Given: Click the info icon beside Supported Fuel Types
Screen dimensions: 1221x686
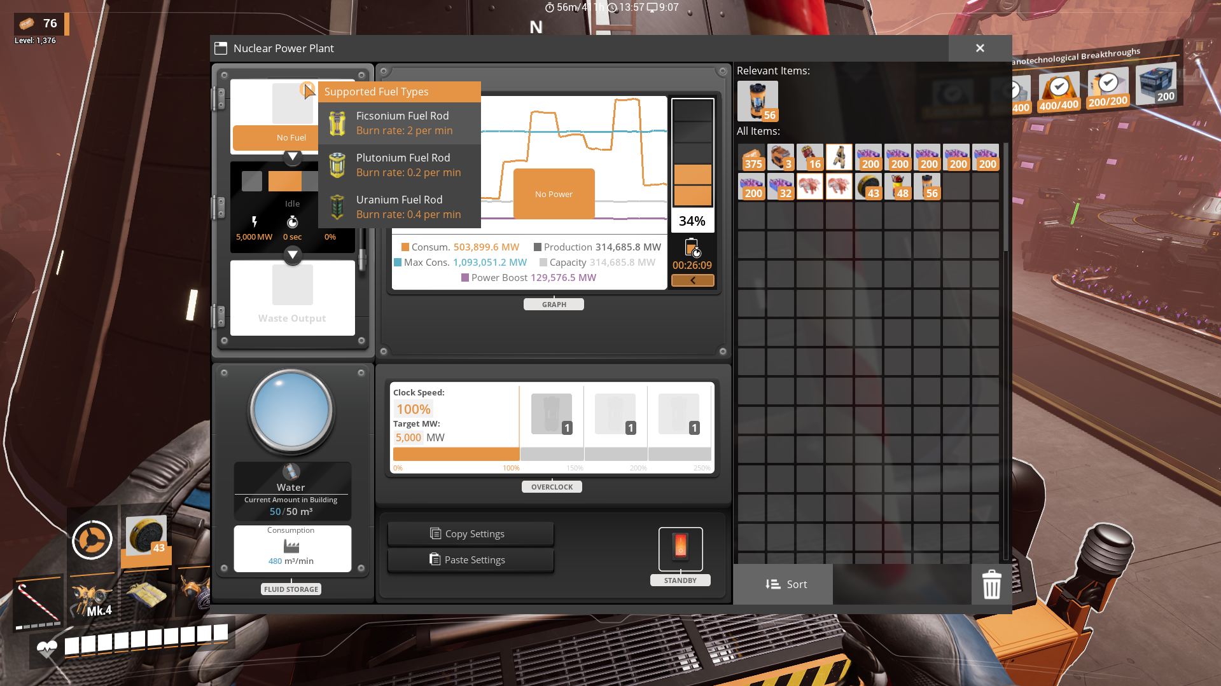Looking at the screenshot, I should [x=307, y=90].
